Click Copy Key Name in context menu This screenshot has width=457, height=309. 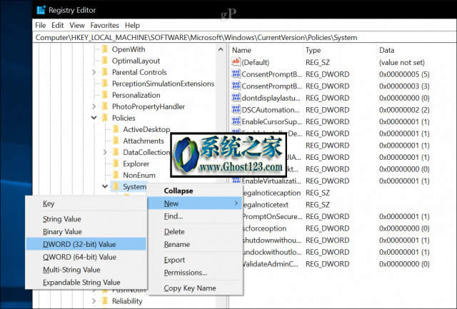coord(189,288)
